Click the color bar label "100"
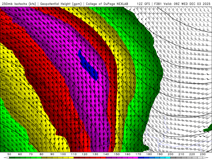Viewport: 212px width, 159px height. pos(63,154)
